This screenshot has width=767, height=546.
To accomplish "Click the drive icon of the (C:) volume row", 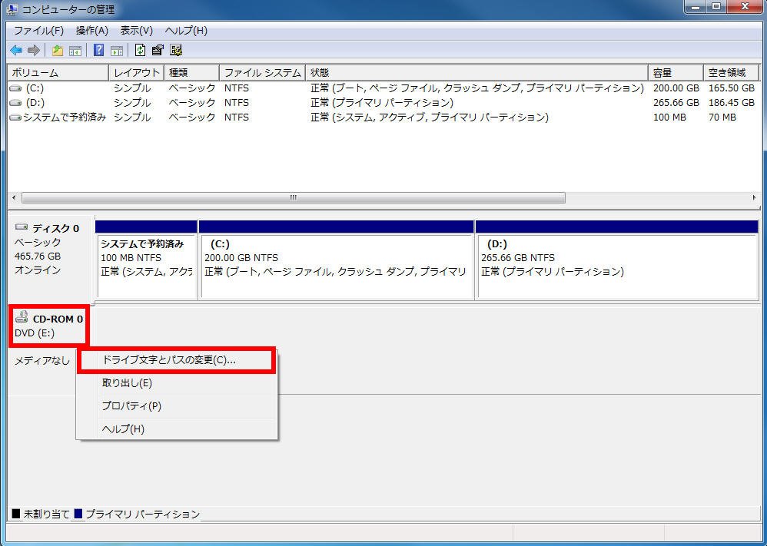I will [x=16, y=88].
